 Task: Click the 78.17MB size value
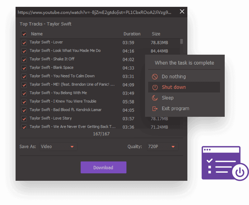159,119
